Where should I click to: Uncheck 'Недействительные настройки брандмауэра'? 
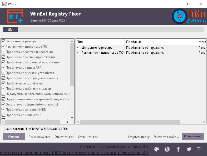pyautogui.click(x=3, y=99)
